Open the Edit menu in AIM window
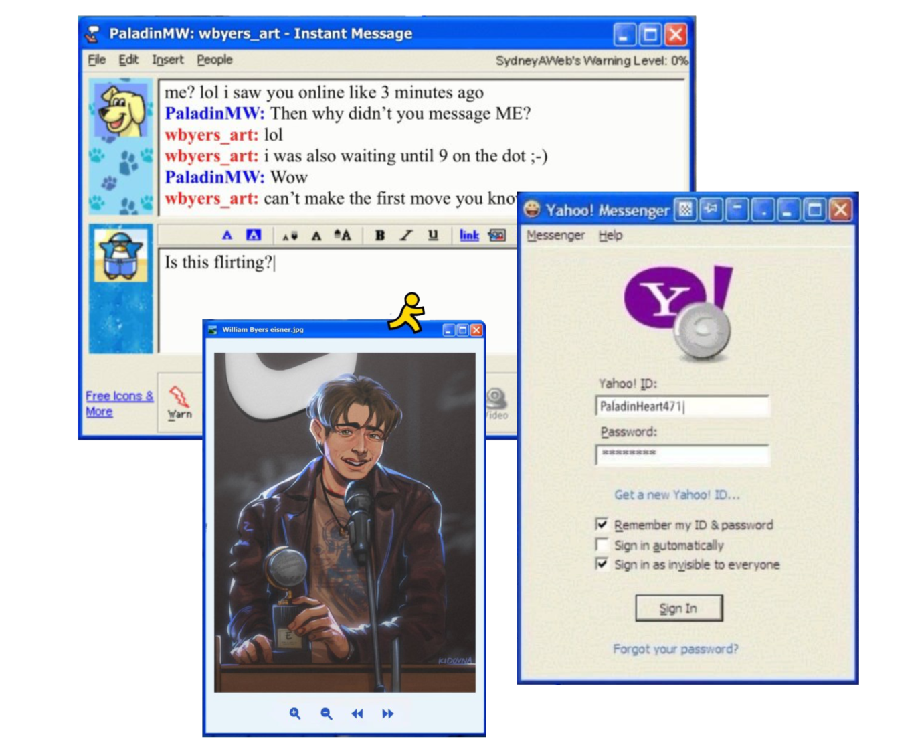 point(128,60)
